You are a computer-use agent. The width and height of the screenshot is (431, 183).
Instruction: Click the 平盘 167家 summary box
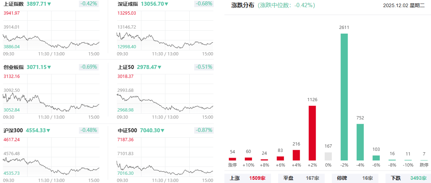pyautogui.click(x=301, y=178)
